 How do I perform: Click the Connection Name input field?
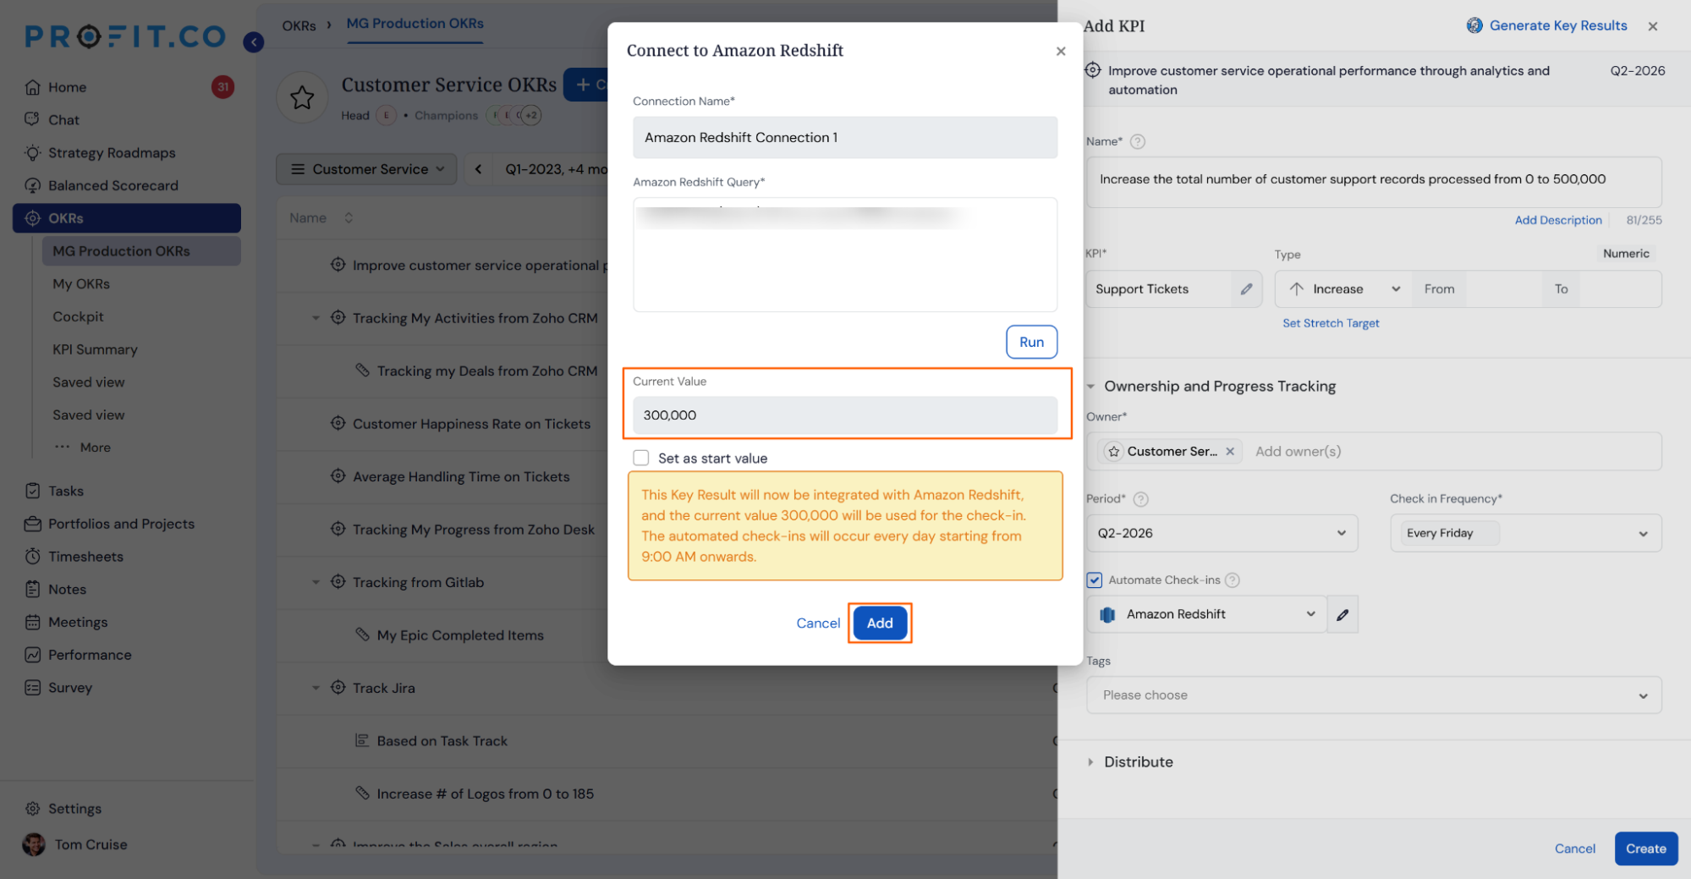845,137
